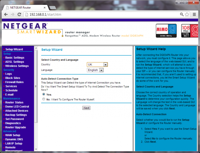Click the address bar URL field
The width and height of the screenshot is (200, 153).
[x=102, y=14]
